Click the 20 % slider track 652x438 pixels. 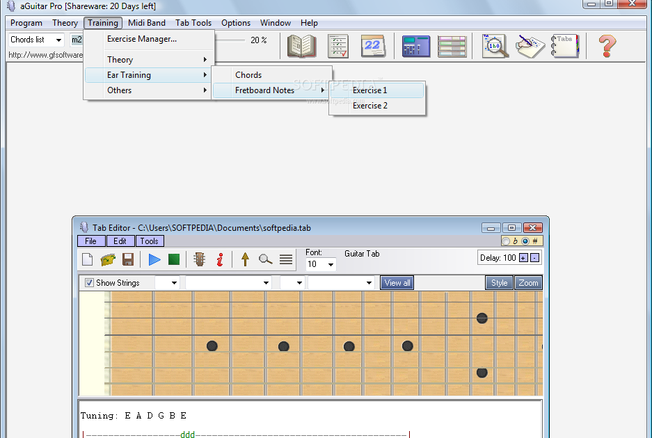click(230, 40)
